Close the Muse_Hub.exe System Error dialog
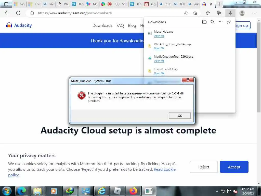 tap(188, 80)
